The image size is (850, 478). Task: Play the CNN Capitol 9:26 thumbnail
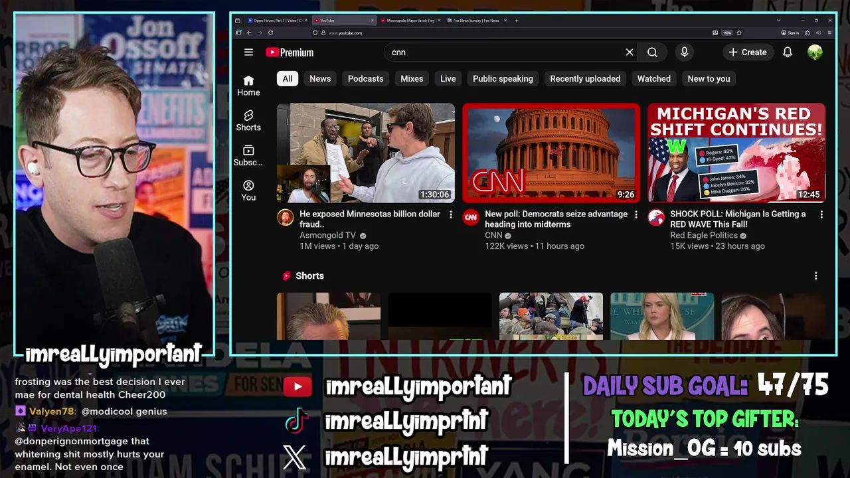pos(551,153)
